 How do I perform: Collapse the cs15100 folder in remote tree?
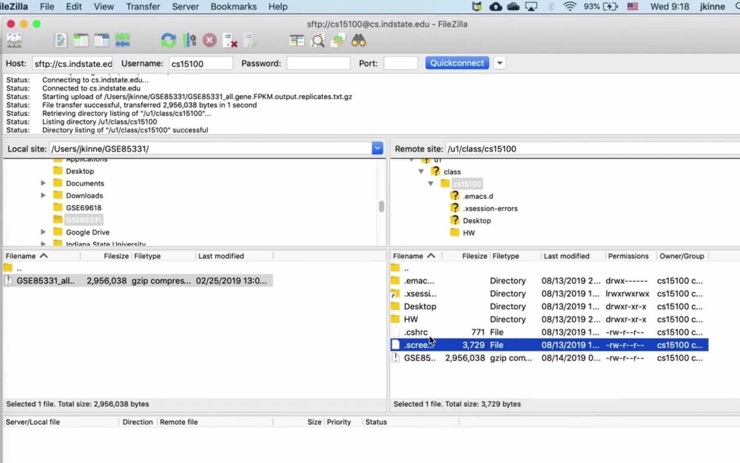[431, 183]
